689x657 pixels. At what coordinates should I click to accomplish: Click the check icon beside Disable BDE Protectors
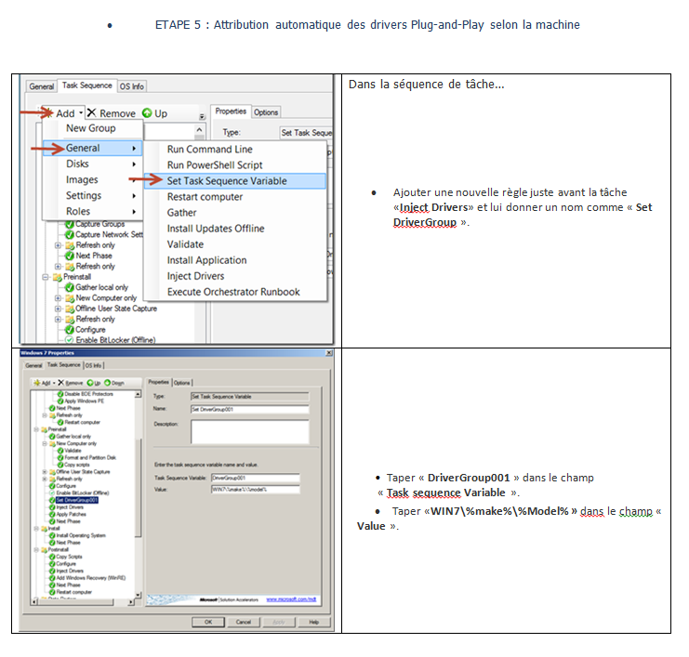coord(60,394)
